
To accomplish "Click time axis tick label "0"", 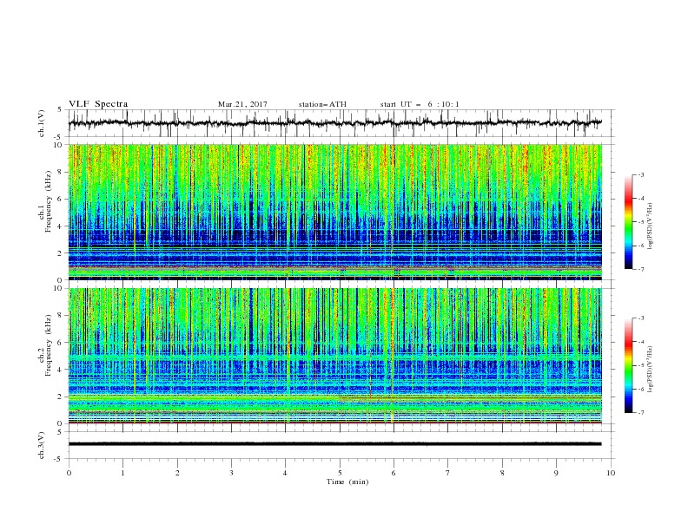I will [69, 473].
